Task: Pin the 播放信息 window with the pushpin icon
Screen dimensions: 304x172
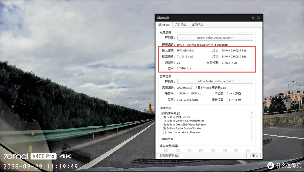Action: 253,18
